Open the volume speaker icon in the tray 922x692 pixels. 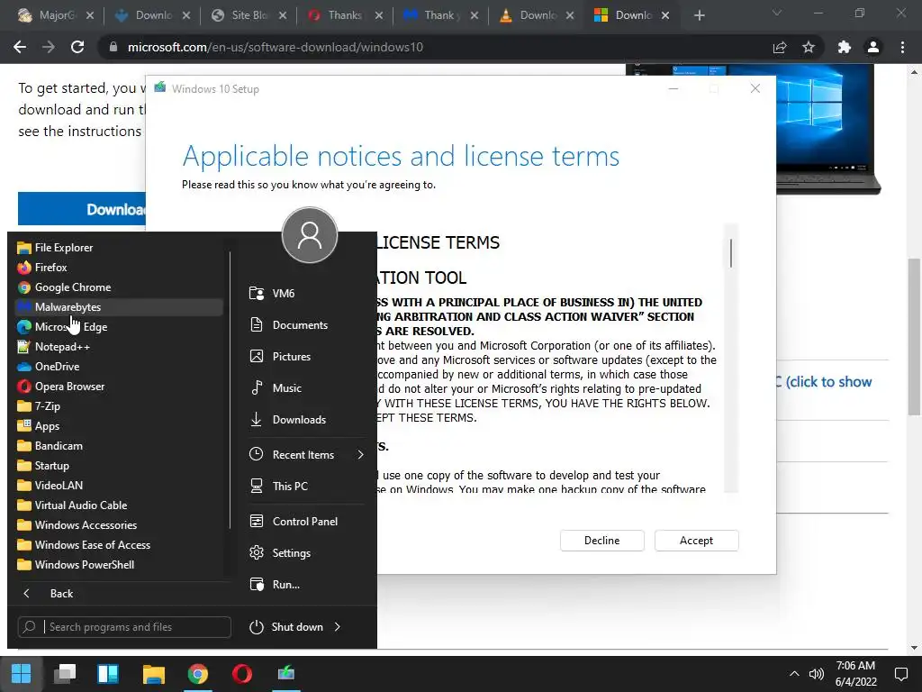[x=816, y=674]
